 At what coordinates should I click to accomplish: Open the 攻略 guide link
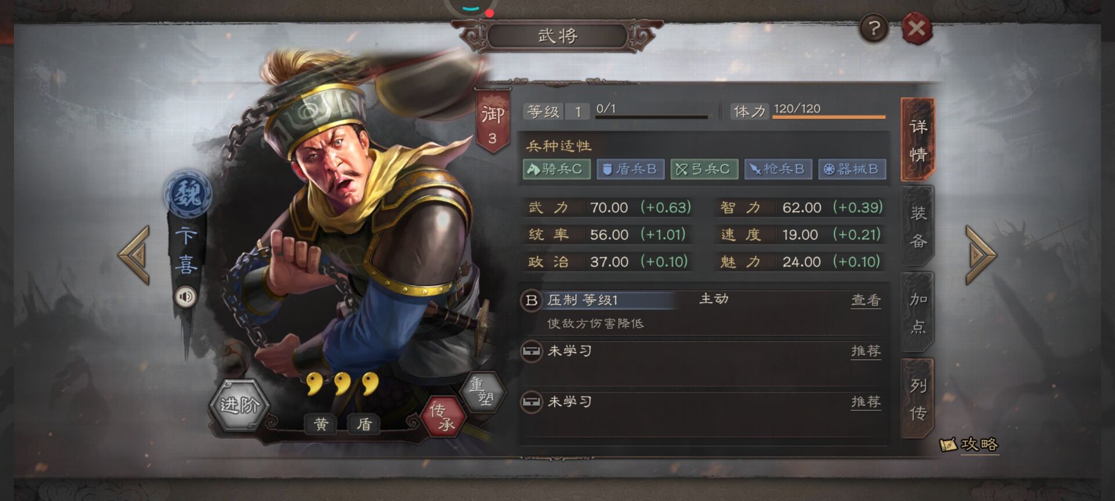[x=969, y=445]
